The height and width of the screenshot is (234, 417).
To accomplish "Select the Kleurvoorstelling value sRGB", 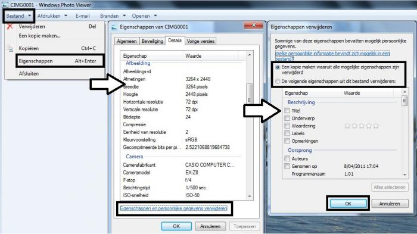I will click(x=191, y=139).
